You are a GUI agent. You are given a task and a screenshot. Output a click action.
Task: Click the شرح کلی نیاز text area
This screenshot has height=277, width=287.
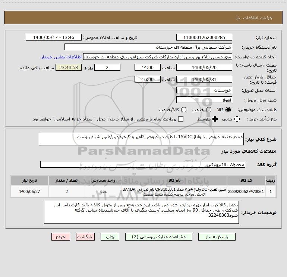[x=141, y=139]
